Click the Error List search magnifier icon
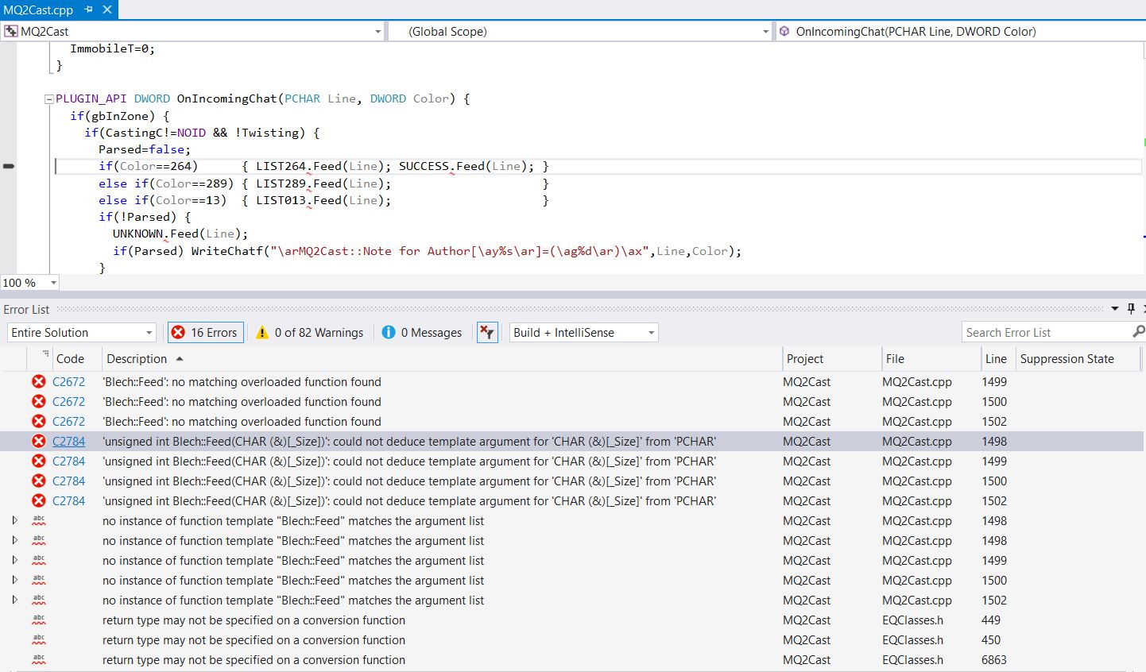 pyautogui.click(x=1138, y=332)
